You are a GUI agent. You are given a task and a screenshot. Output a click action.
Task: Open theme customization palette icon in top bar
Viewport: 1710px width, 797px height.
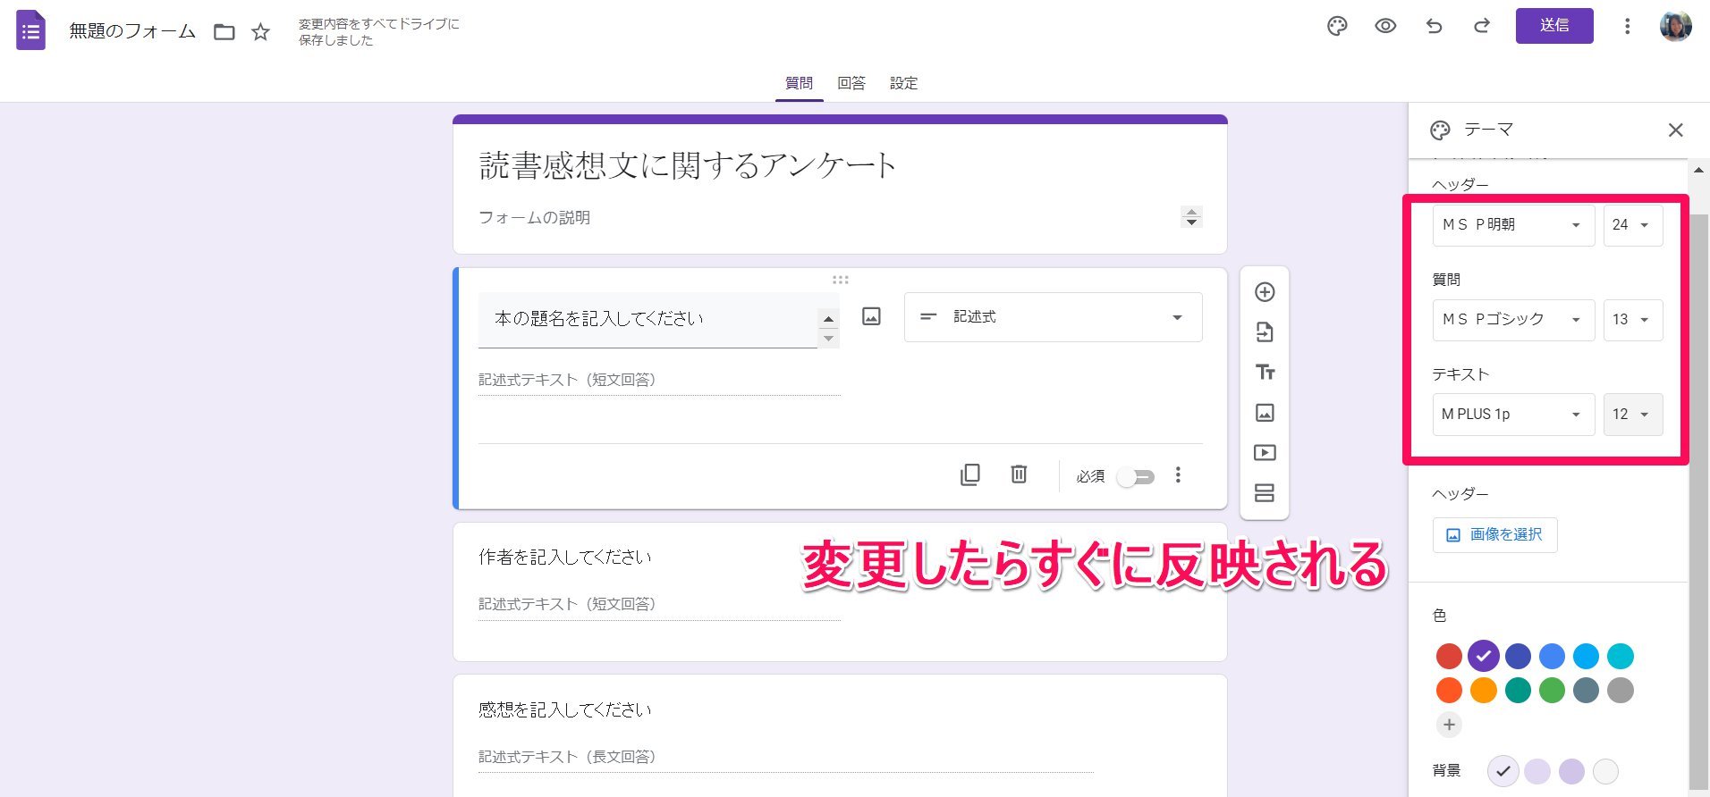tap(1337, 27)
